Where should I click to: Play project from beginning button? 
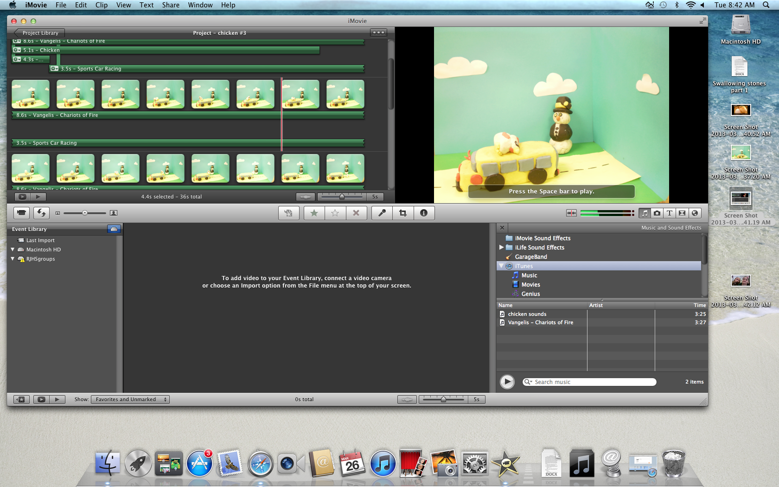pos(38,197)
